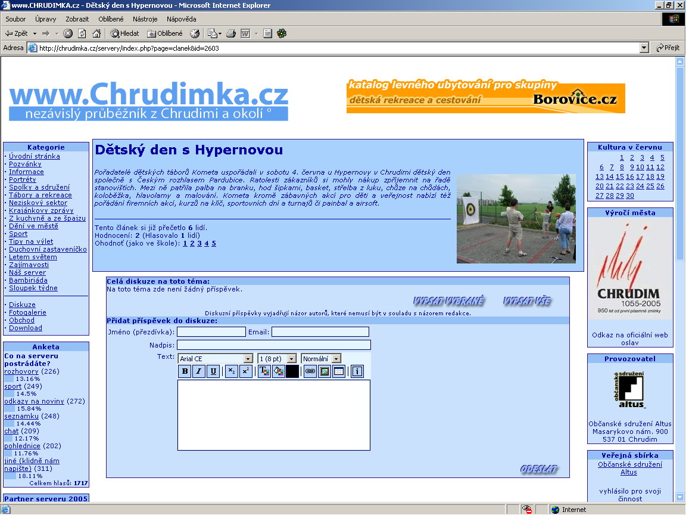The image size is (686, 515).
Task: Click the Chrudim 1055-2005 anniversary logo
Action: coord(630,269)
